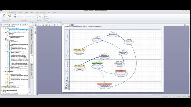Click the icon beside navigator Properties button
The height and width of the screenshot is (107, 191).
10,25
